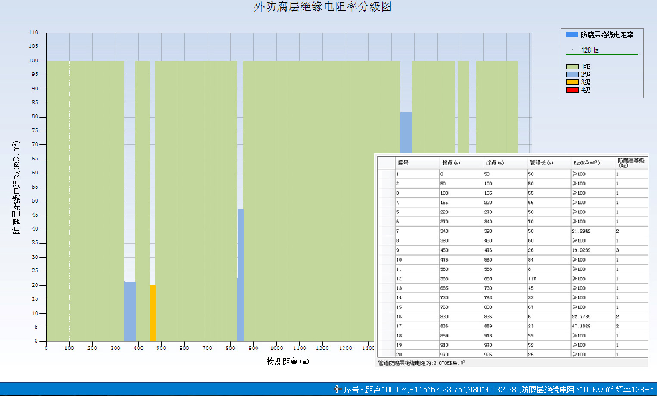Click the 3级 orange legend swatch
Screen dimensions: 657x396
[x=572, y=82]
